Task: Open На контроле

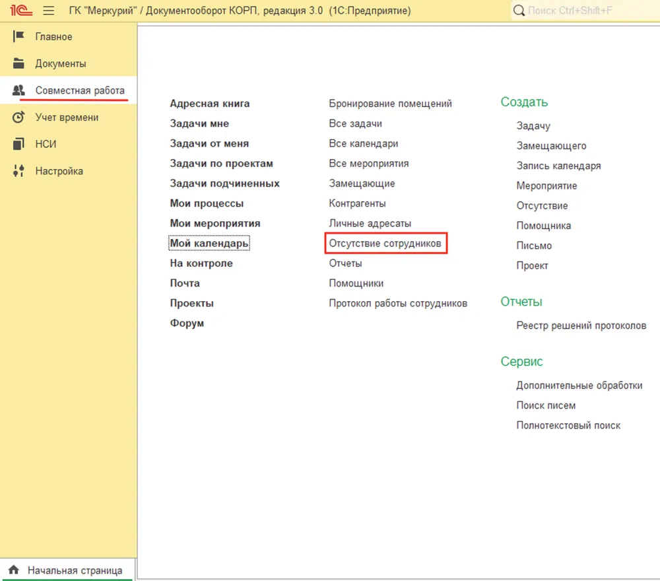Action: click(201, 263)
